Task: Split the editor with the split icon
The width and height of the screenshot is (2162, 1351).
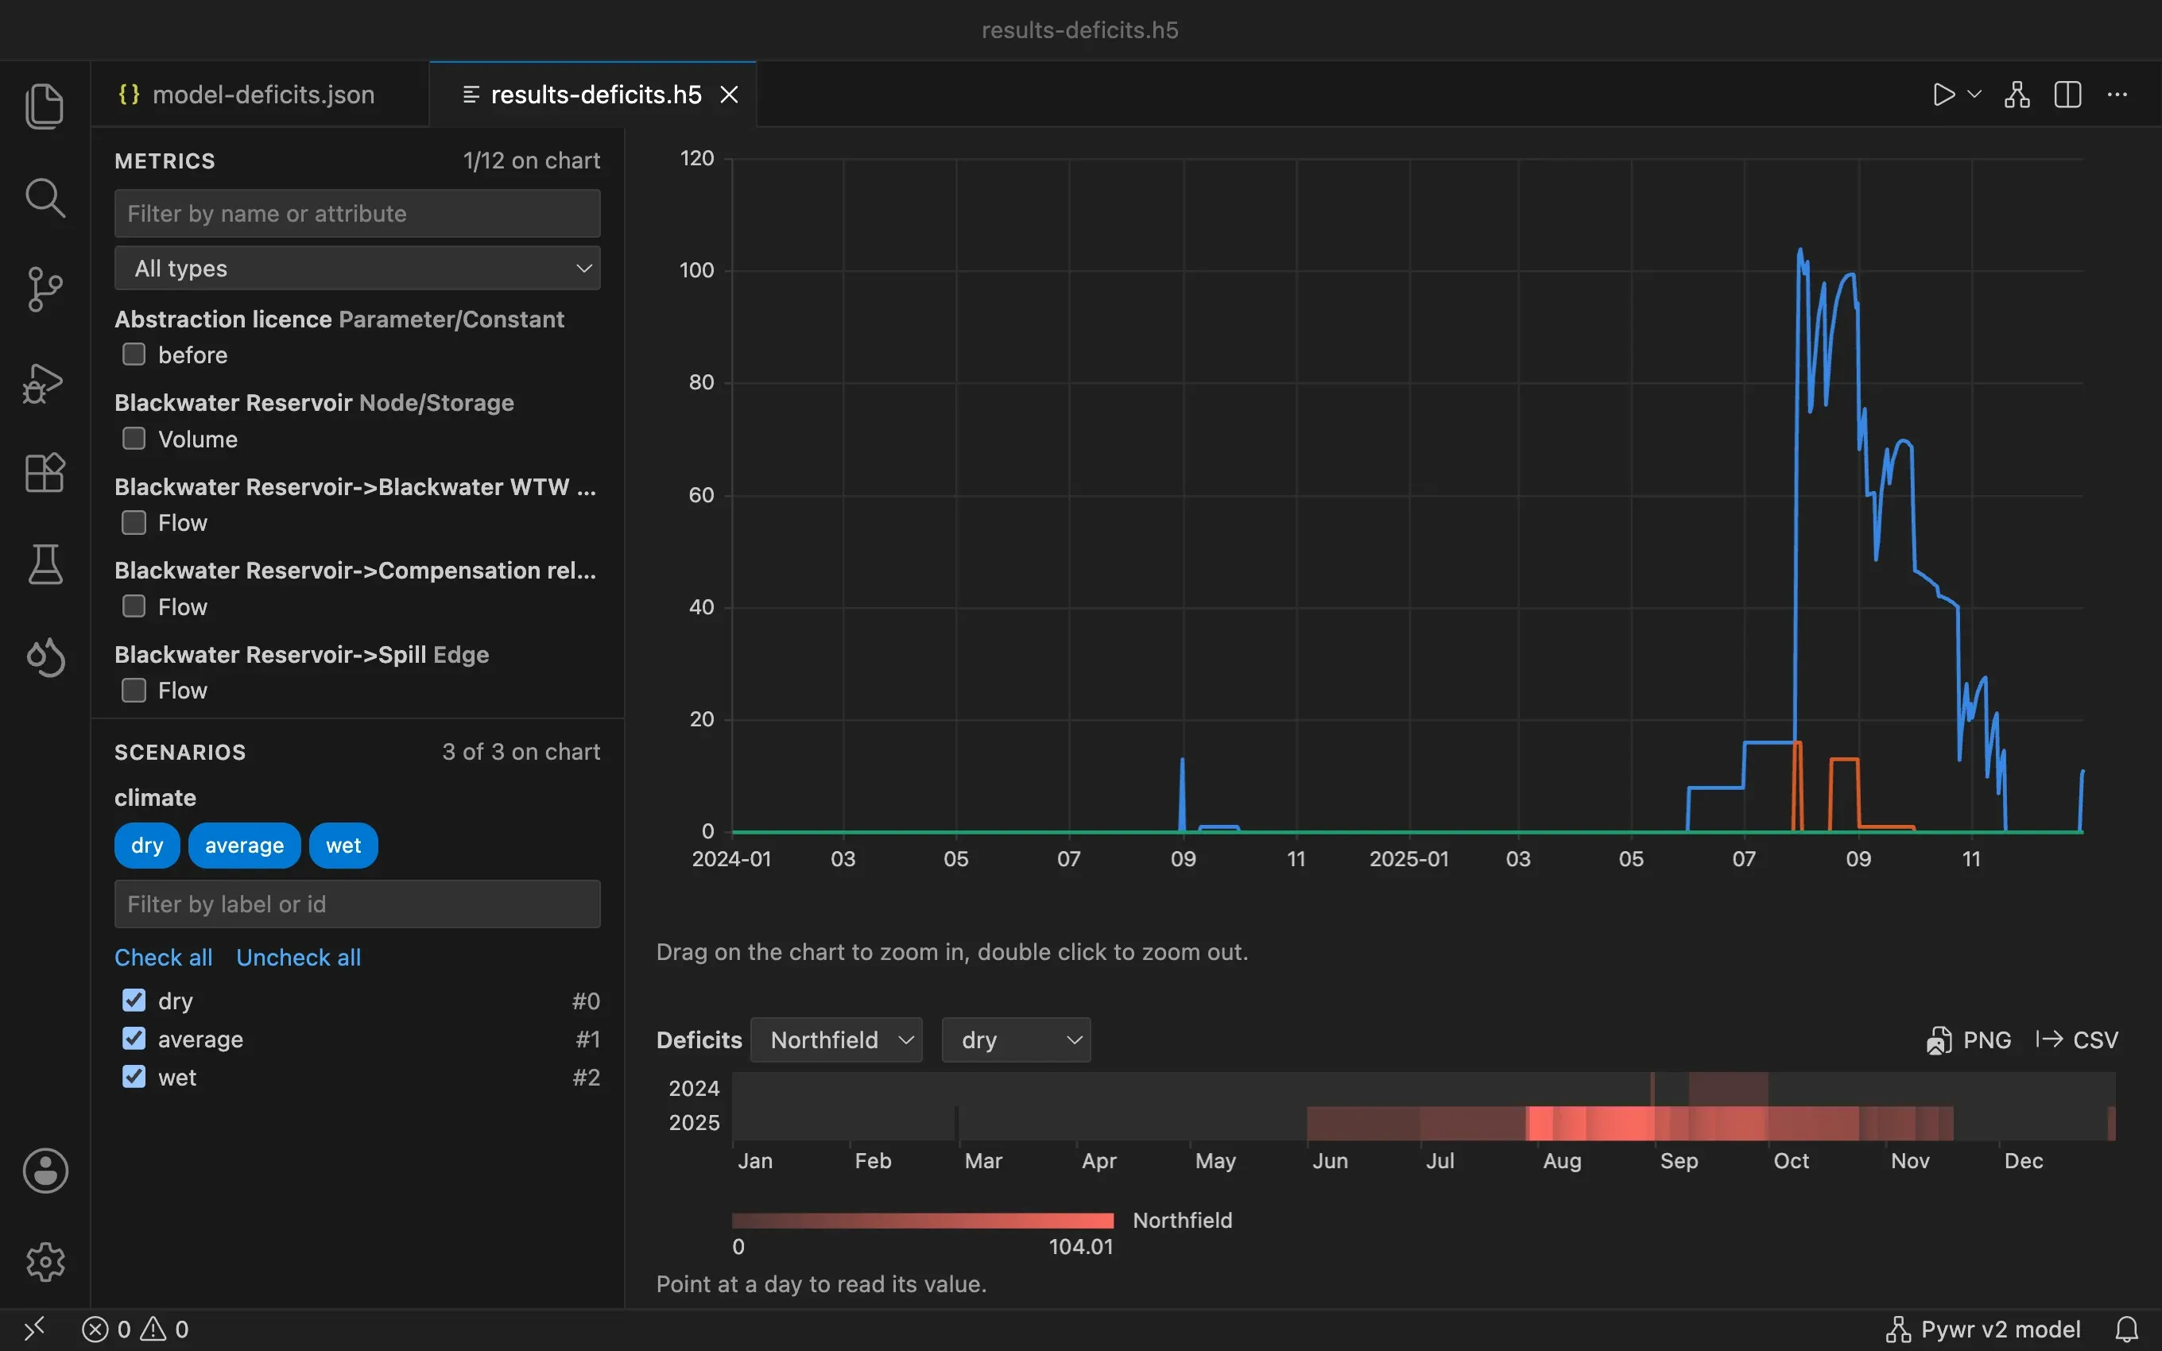Action: point(2068,95)
